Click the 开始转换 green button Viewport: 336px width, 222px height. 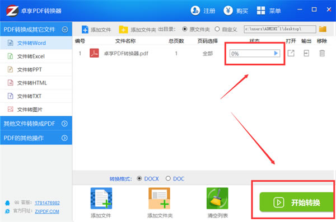297,202
